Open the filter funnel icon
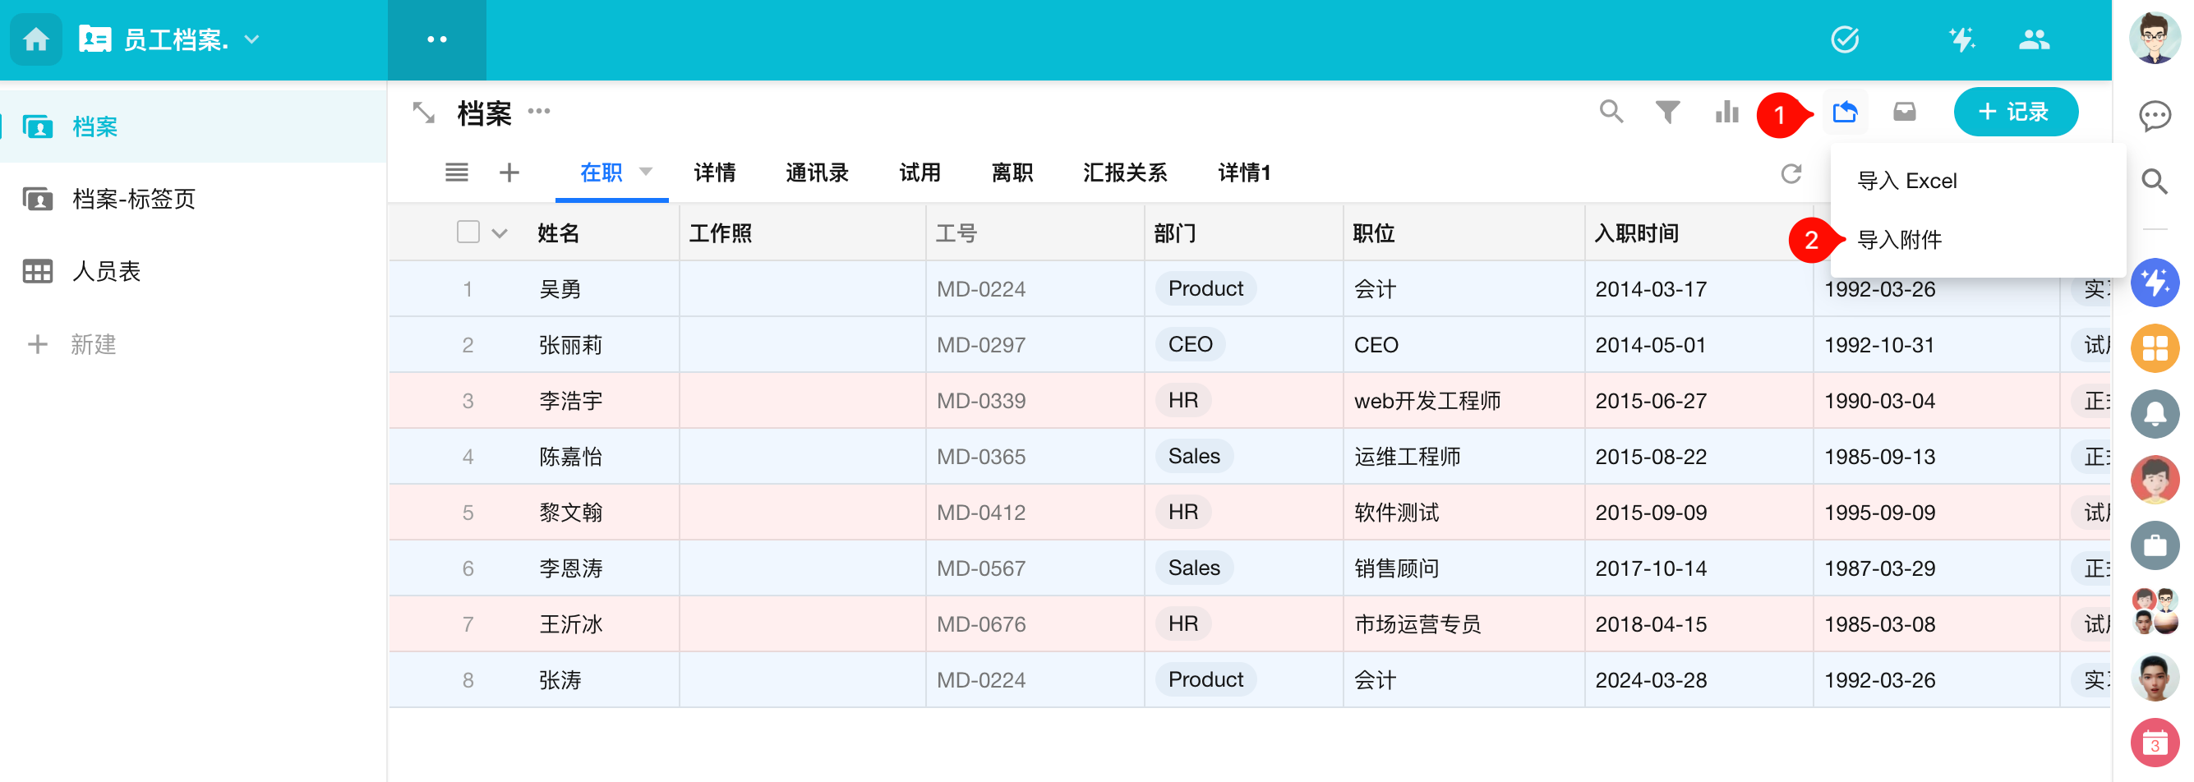The width and height of the screenshot is (2194, 782). click(1666, 112)
